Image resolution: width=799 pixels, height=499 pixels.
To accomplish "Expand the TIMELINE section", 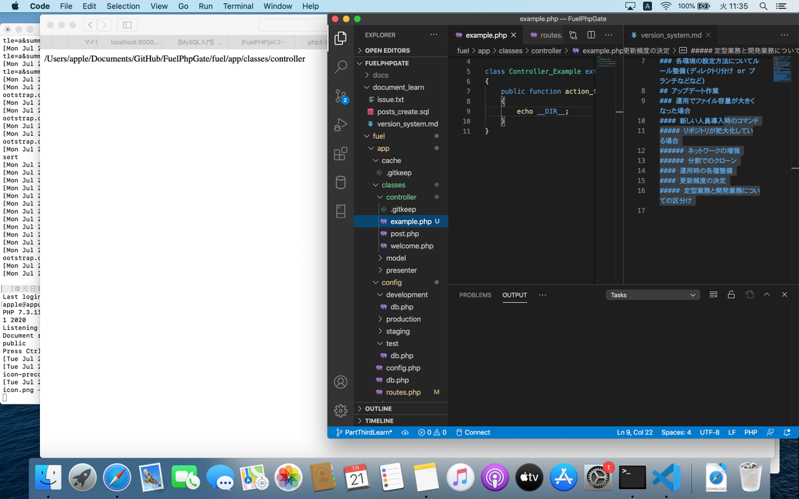I will point(401,421).
